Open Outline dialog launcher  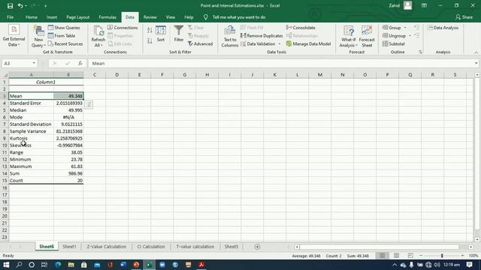pyautogui.click(x=420, y=52)
